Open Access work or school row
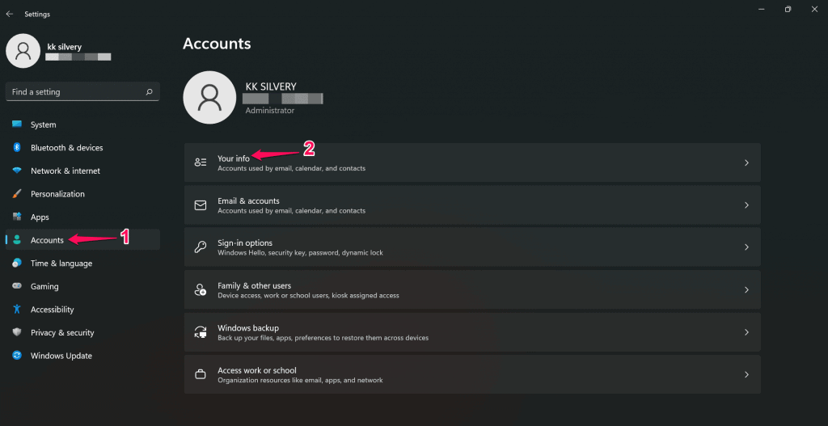 coord(472,374)
